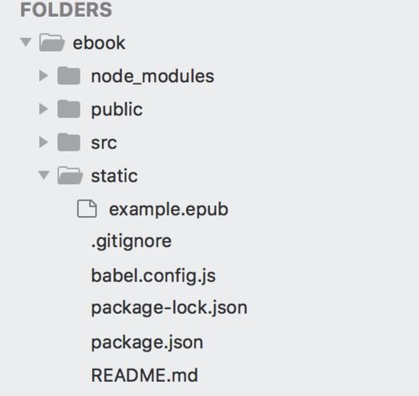The width and height of the screenshot is (419, 396).
Task: Click the node_modules folder icon
Action: coord(69,75)
